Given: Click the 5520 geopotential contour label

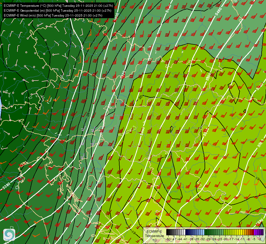Looking at the screenshot, I should [x=206, y=132].
